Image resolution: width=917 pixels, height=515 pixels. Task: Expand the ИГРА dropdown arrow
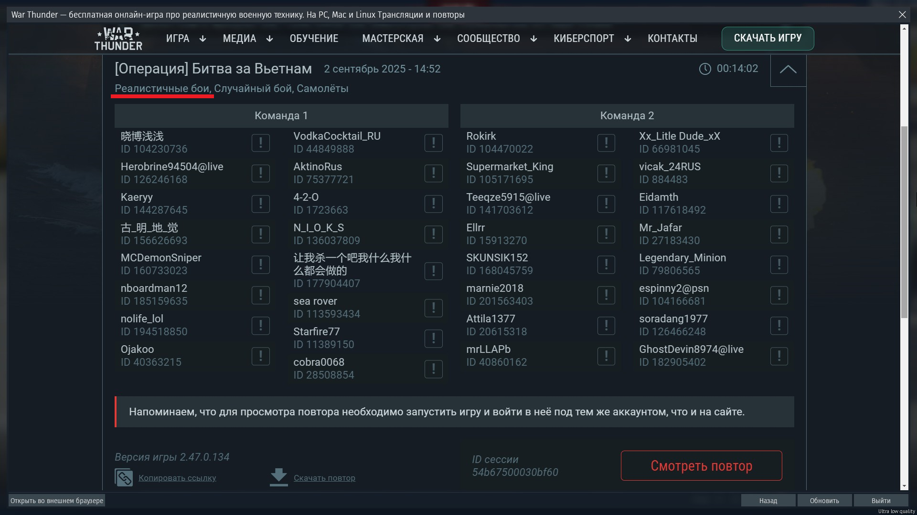tap(203, 39)
